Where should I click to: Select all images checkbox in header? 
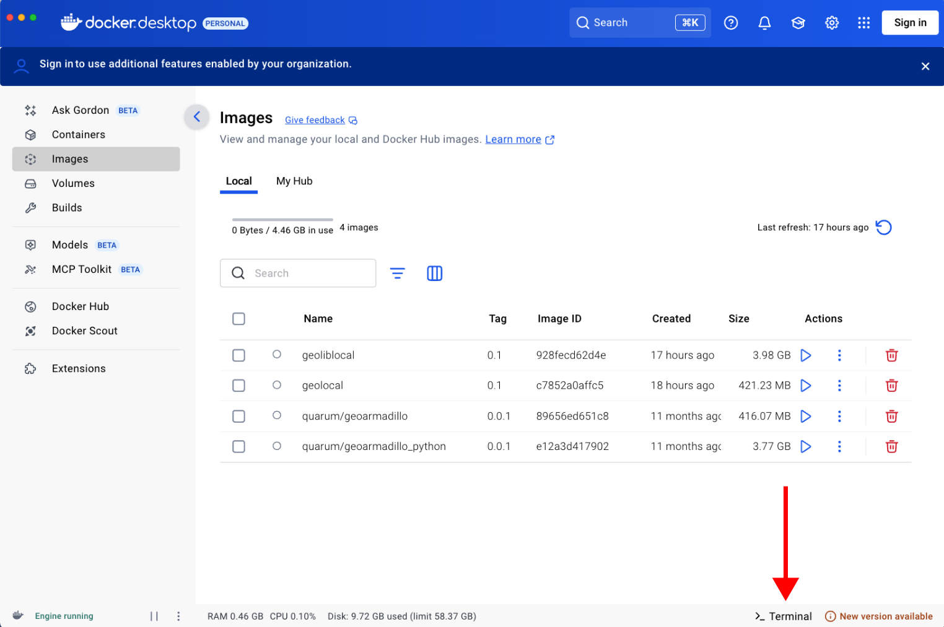click(x=238, y=319)
